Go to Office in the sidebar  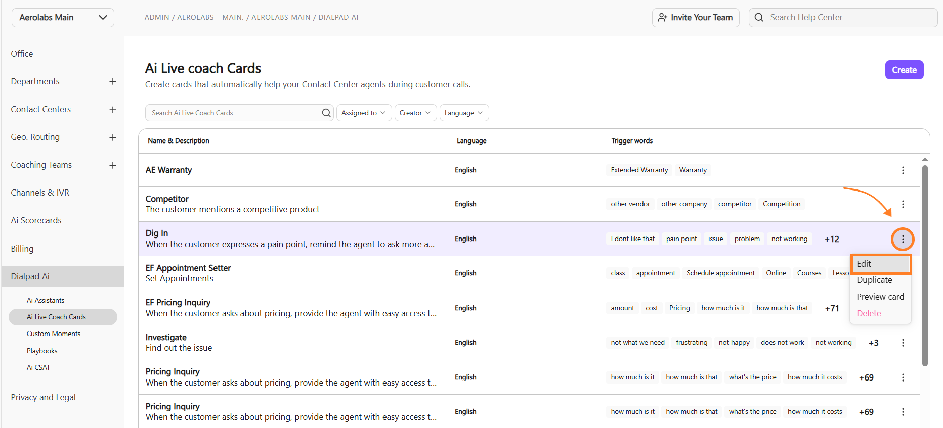tap(22, 54)
